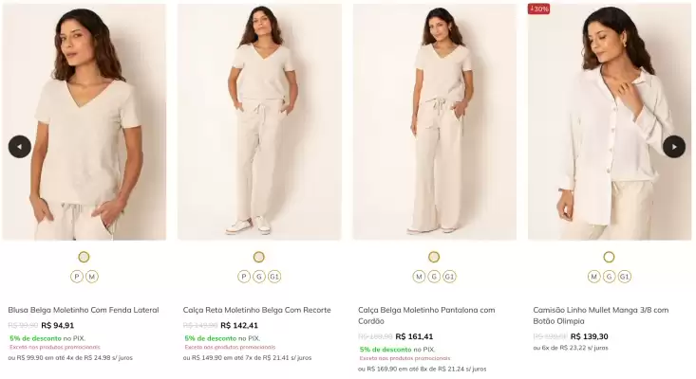Select beige color swatch for Calça Reta
This screenshot has width=696, height=379.
pos(259,257)
